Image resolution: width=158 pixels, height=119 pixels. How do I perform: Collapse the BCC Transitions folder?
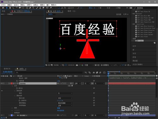pyautogui.click(x=132, y=24)
